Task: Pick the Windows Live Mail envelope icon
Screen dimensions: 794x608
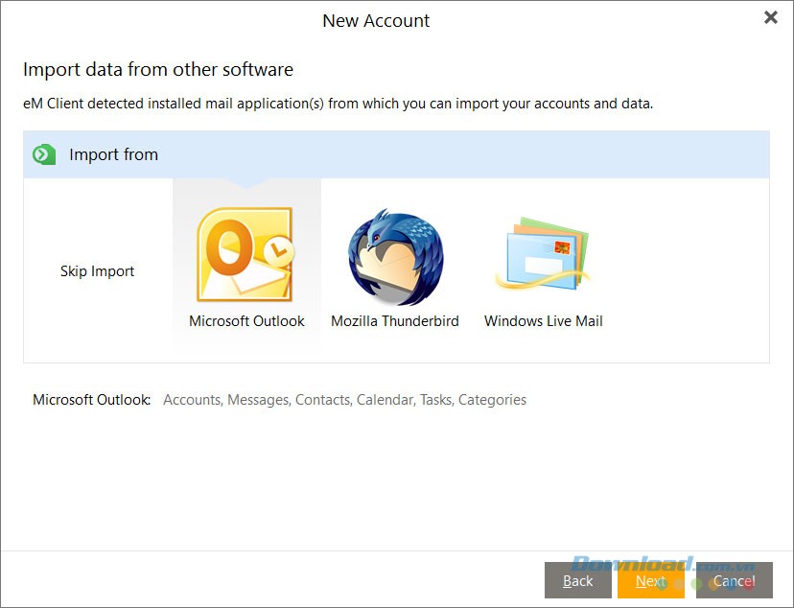Action: coord(543,256)
